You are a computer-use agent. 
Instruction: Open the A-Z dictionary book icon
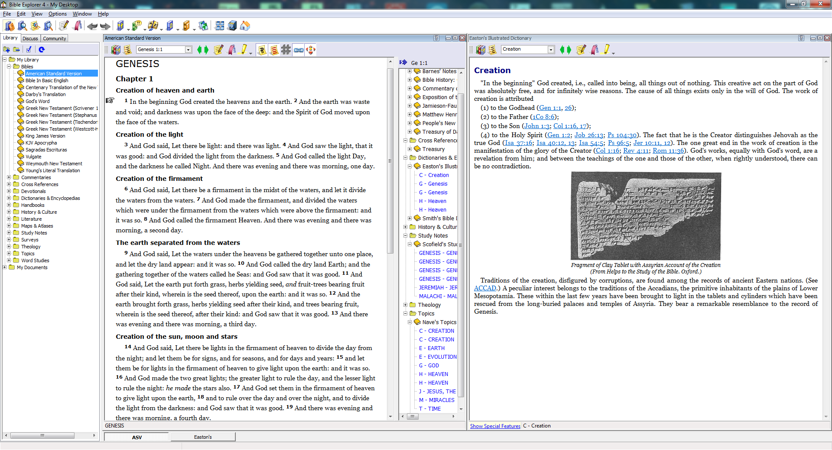pos(153,26)
